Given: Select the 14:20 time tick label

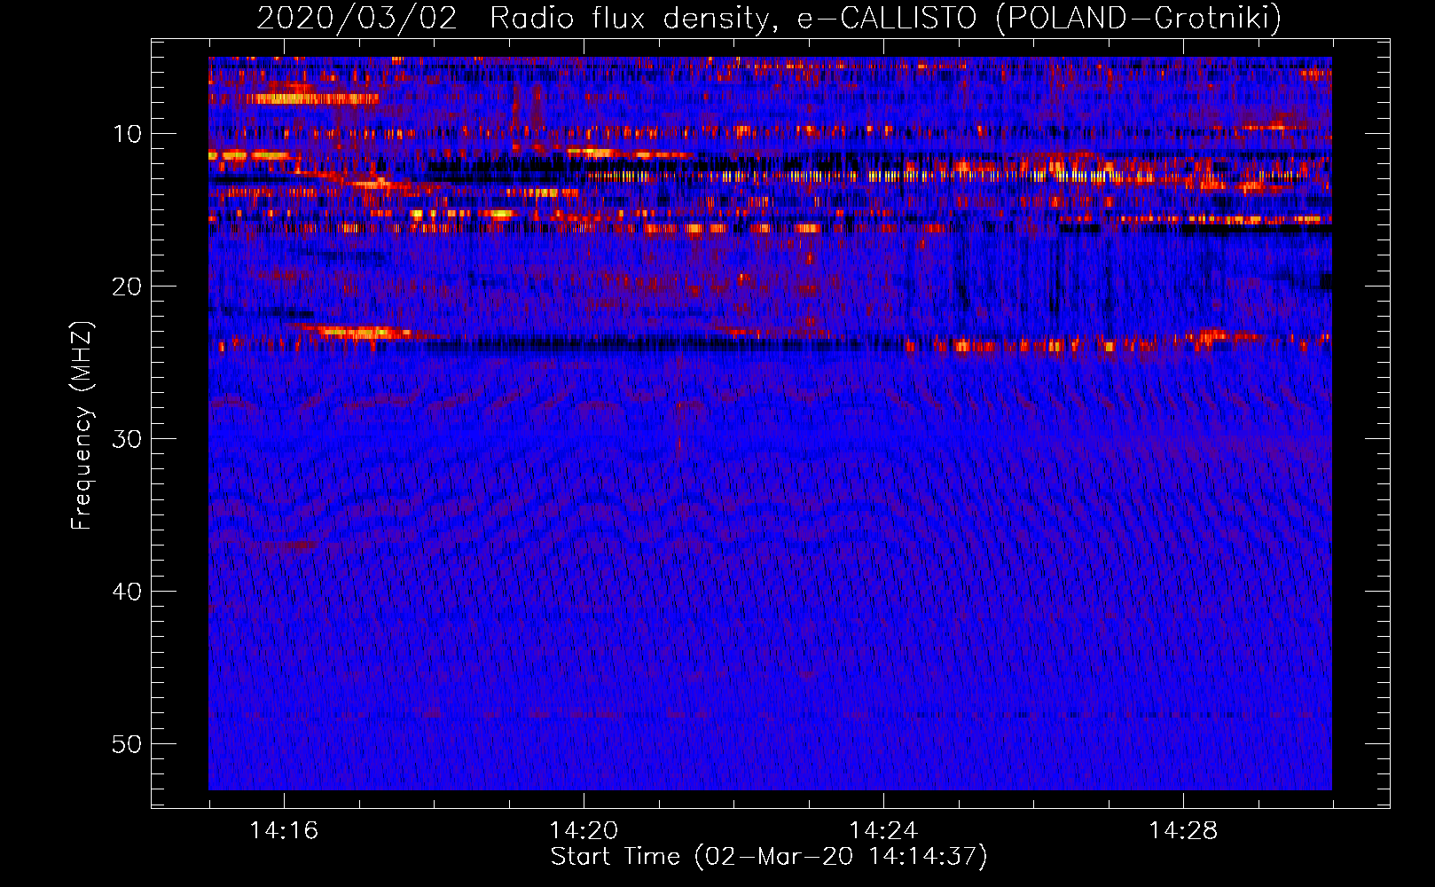Looking at the screenshot, I should tap(584, 831).
